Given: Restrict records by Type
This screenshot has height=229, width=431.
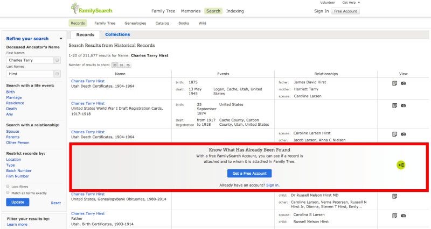Looking at the screenshot, I should point(10,165).
